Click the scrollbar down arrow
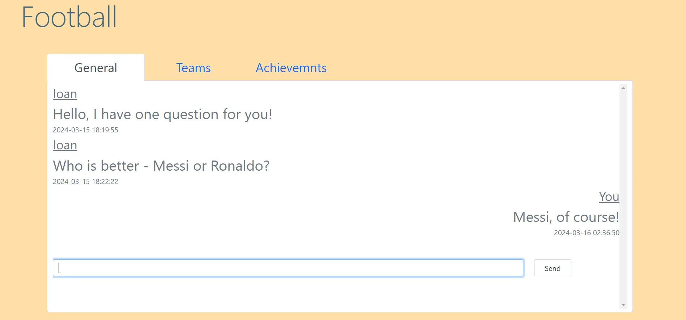686x320 pixels. point(623,305)
